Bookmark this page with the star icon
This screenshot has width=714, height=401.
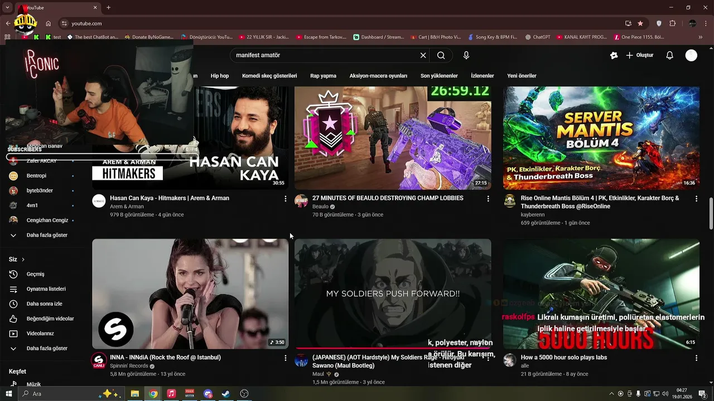click(x=640, y=23)
